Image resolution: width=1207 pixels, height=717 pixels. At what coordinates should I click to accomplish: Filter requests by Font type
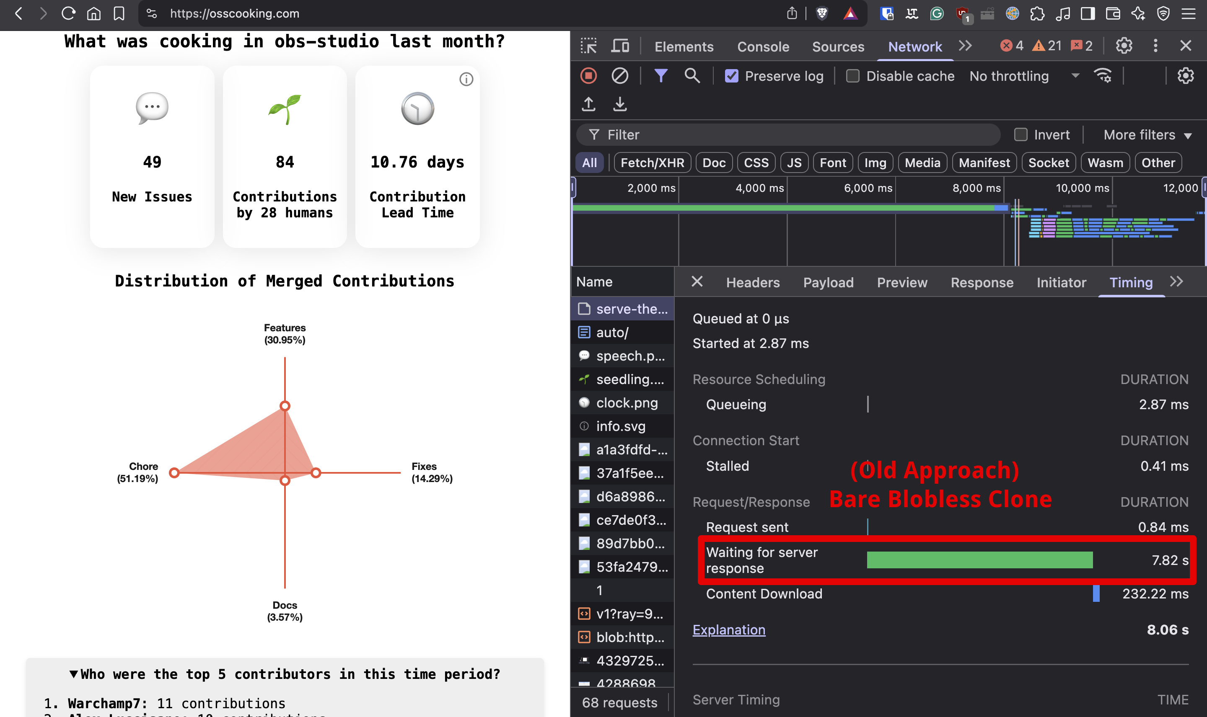coord(833,163)
